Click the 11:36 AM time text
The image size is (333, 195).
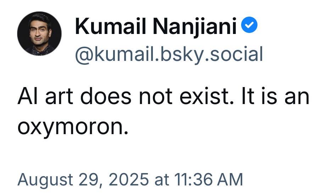[209, 179]
